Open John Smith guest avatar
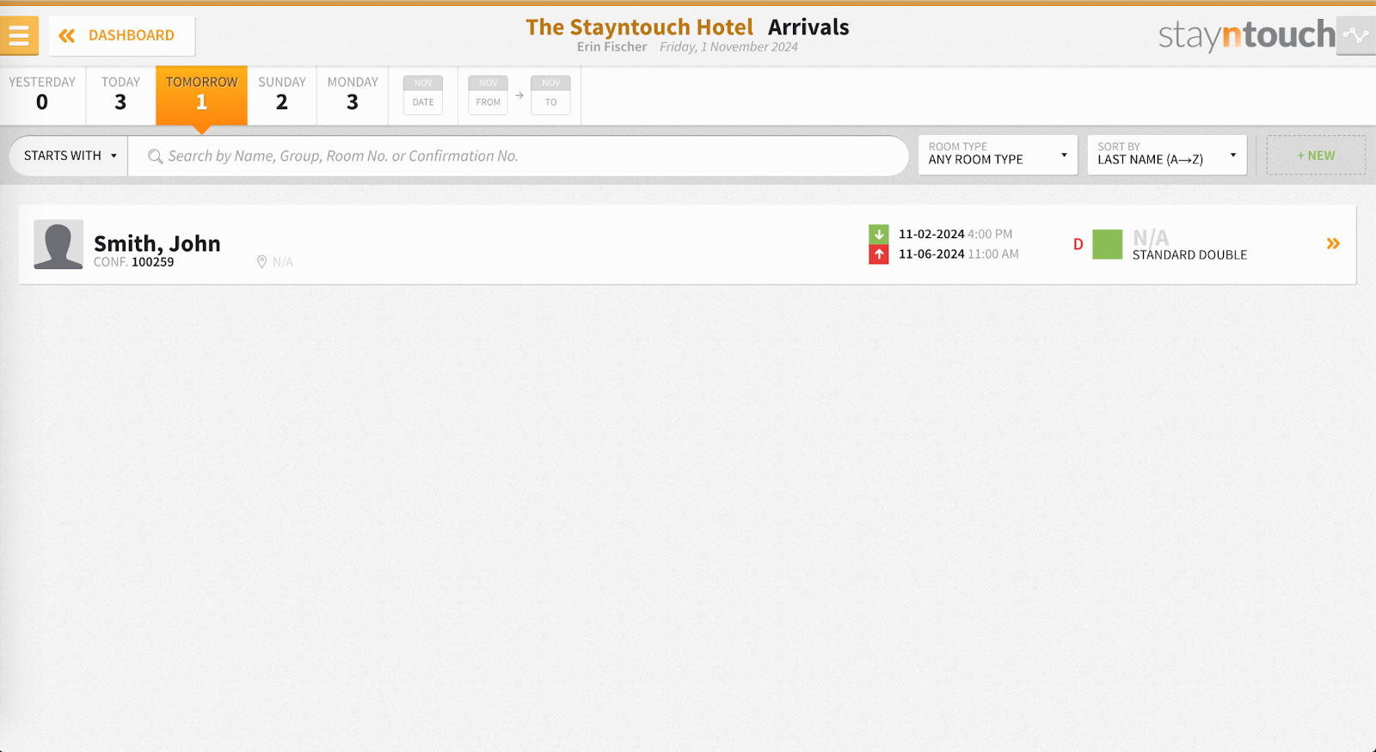The height and width of the screenshot is (752, 1376). [x=58, y=244]
